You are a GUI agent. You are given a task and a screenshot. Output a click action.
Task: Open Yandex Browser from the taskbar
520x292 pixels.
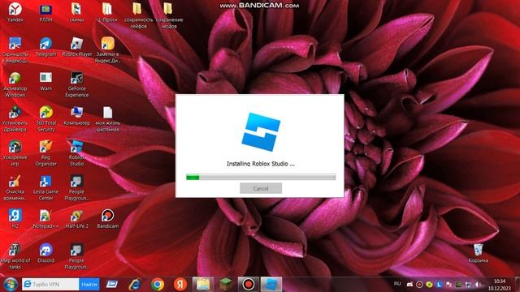(180, 285)
